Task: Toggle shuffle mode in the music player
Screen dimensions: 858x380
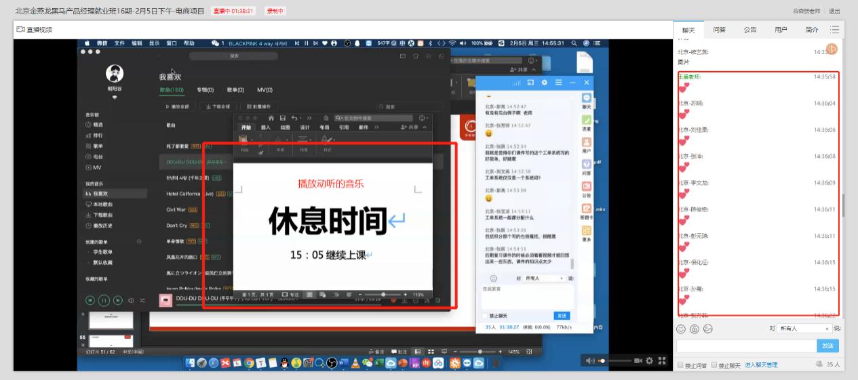Action: click(x=142, y=300)
